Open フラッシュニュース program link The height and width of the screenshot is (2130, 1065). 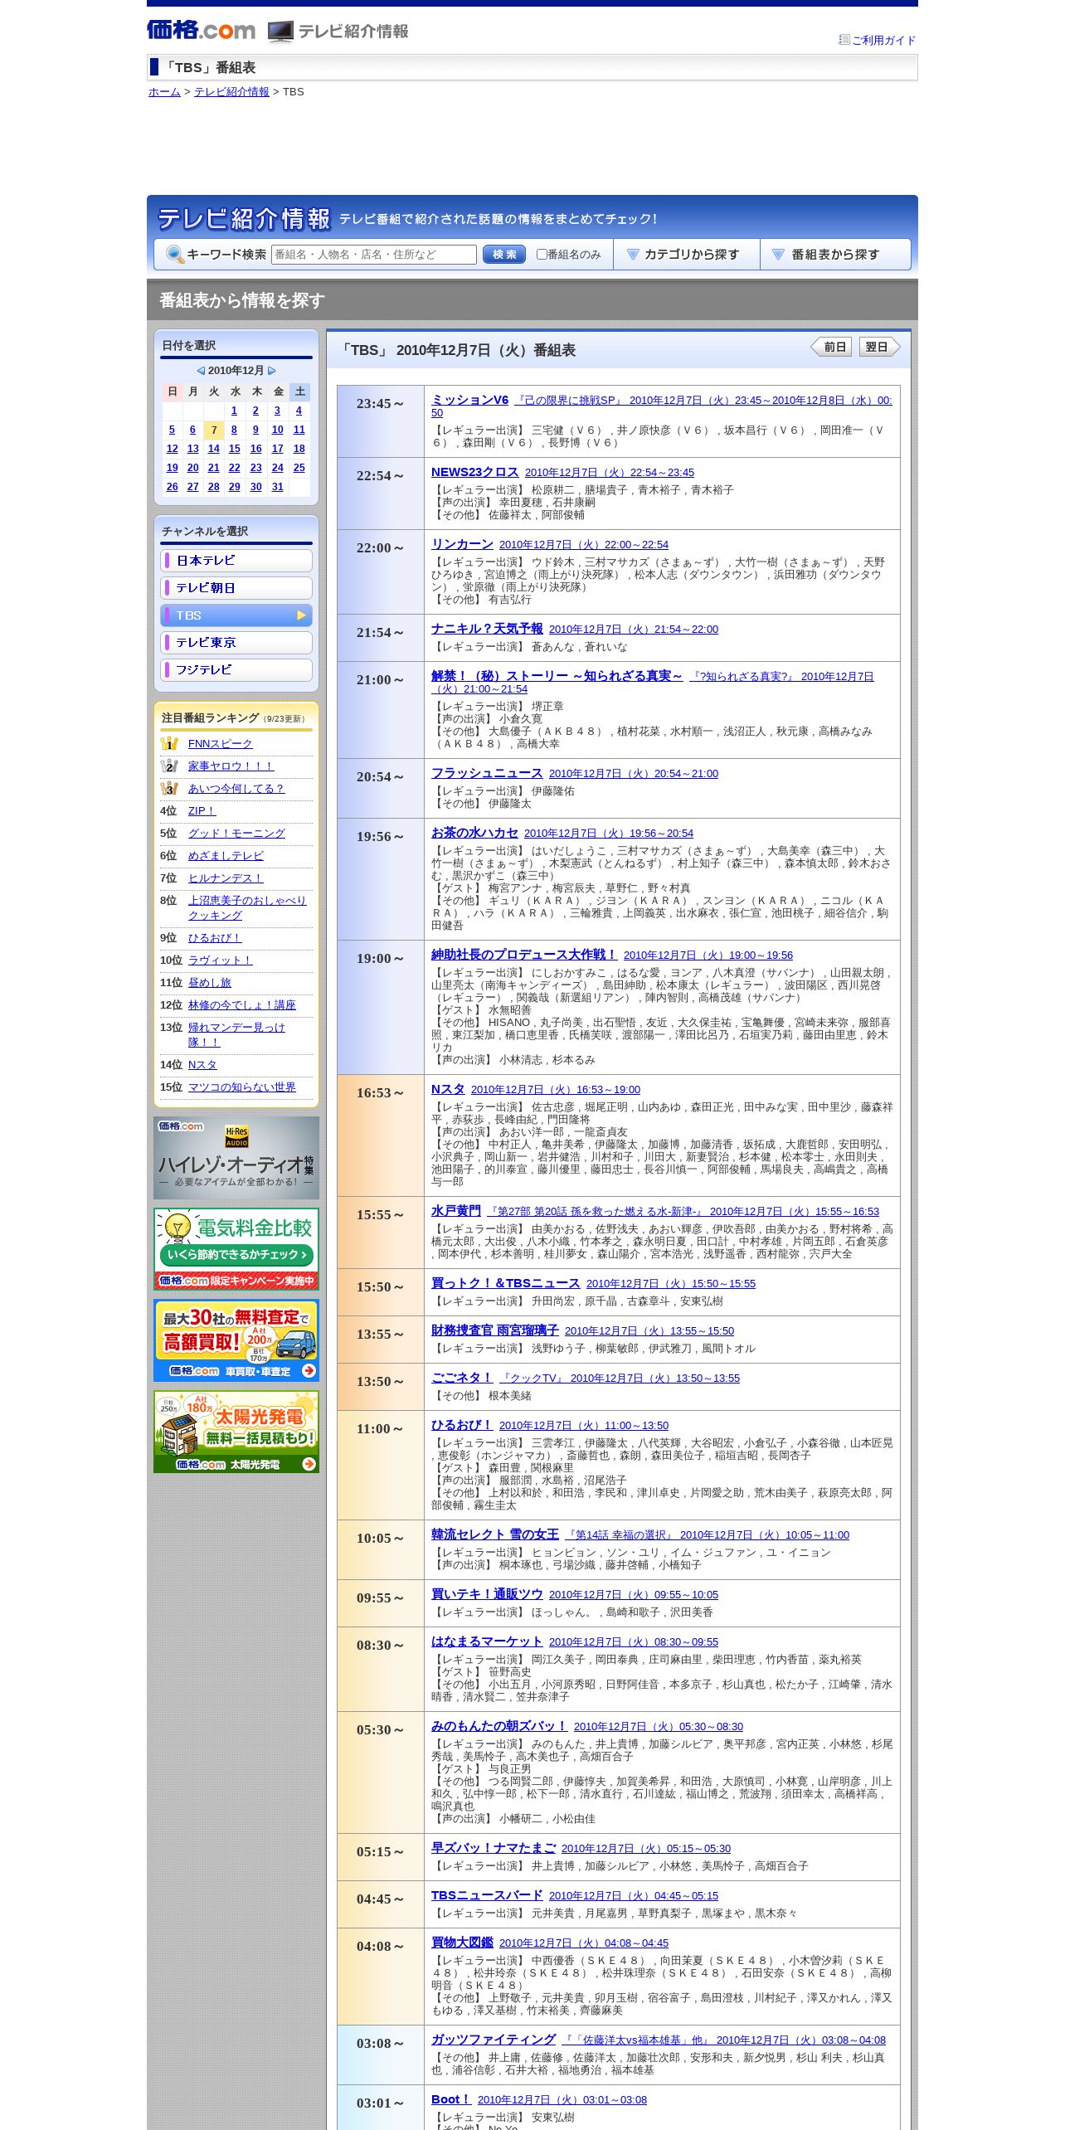(x=487, y=773)
